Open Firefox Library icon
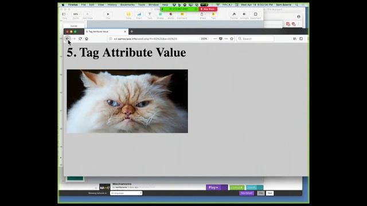 295,39
